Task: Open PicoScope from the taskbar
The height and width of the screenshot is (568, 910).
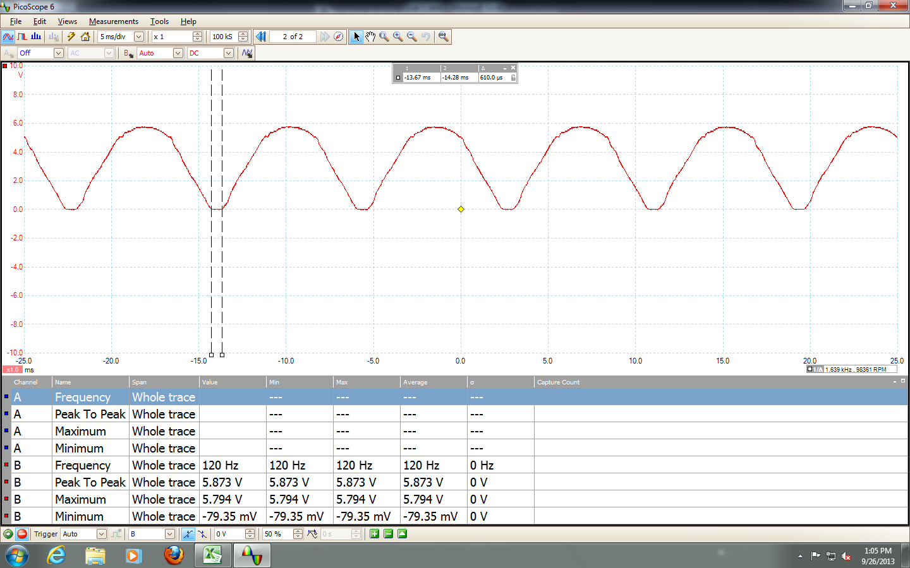Action: tap(252, 555)
